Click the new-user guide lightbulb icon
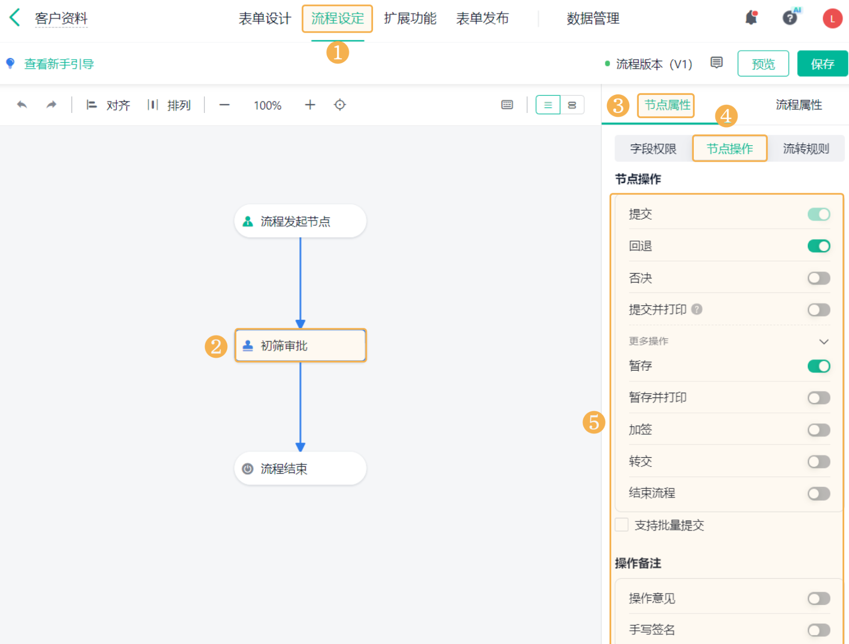Screen dimensions: 849x644 10,64
